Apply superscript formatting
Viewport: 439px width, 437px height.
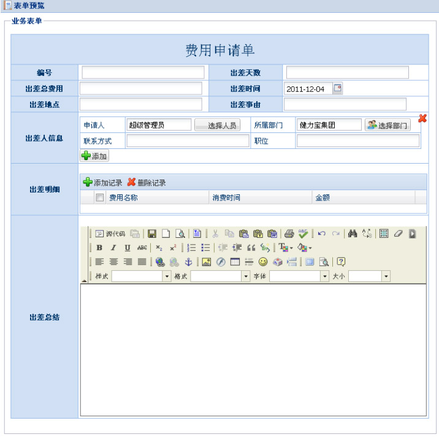173,248
